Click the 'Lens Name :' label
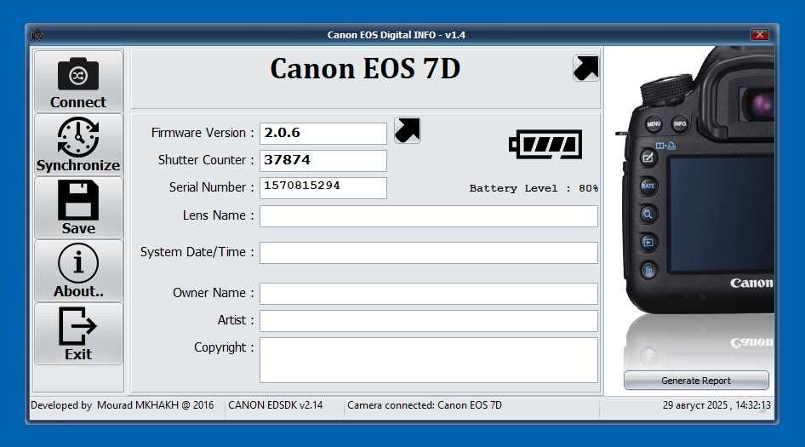This screenshot has height=447, width=805. tap(218, 215)
